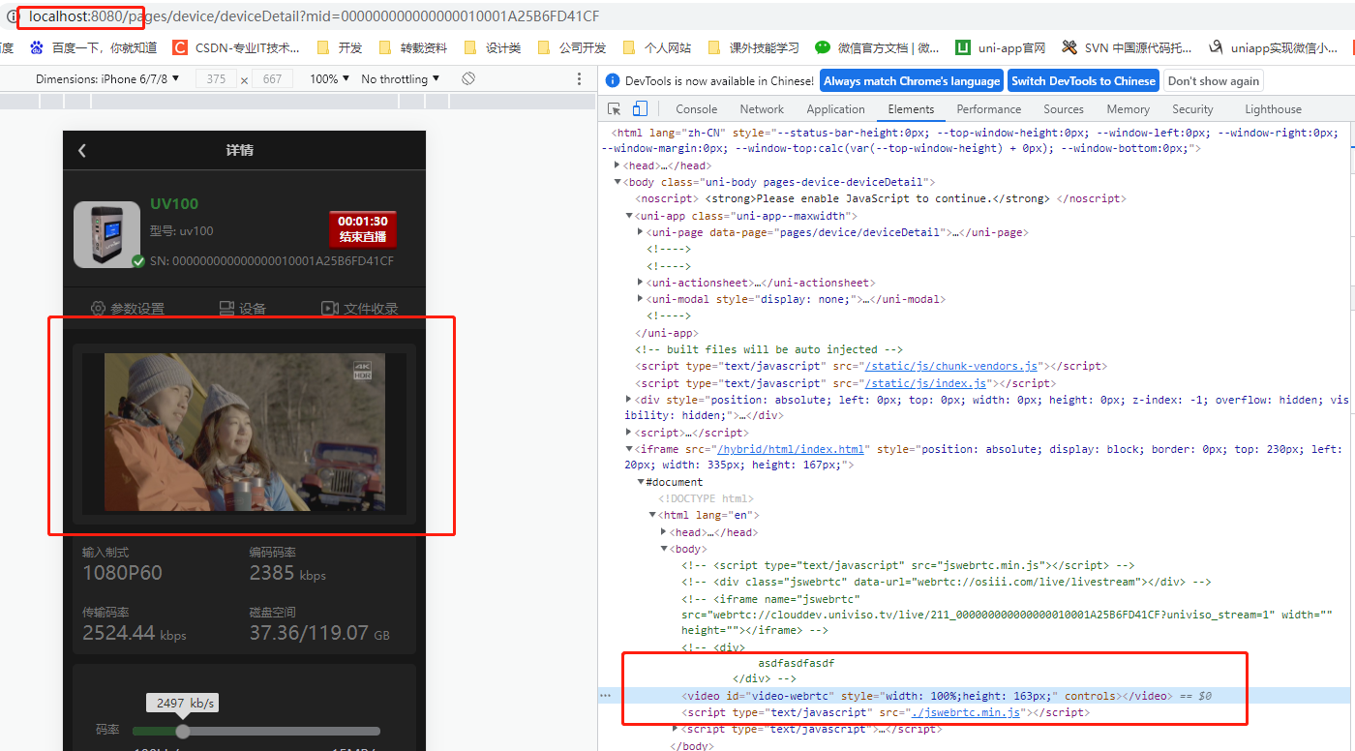Click the back arrow in the 详情 header
Screen dimensions: 1355x751
[x=82, y=150]
